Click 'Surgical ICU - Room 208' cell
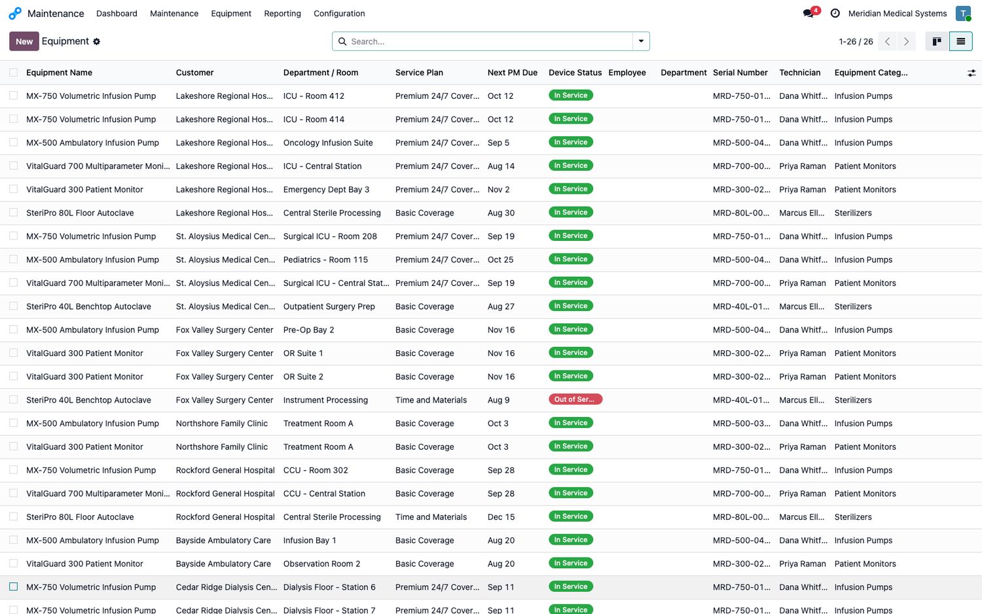This screenshot has width=982, height=614. (330, 236)
